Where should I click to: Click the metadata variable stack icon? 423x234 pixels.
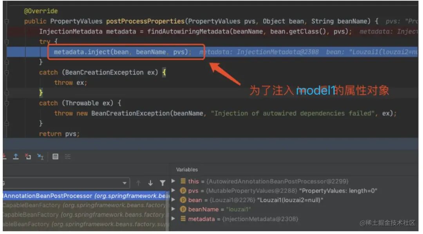click(x=183, y=219)
